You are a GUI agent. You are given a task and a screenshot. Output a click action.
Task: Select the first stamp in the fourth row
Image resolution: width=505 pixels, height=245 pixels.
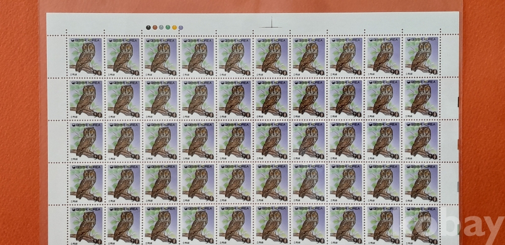coord(84,182)
